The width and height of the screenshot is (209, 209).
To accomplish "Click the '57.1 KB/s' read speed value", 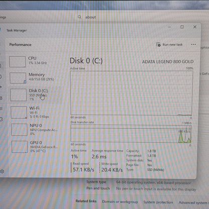I will (83, 170).
